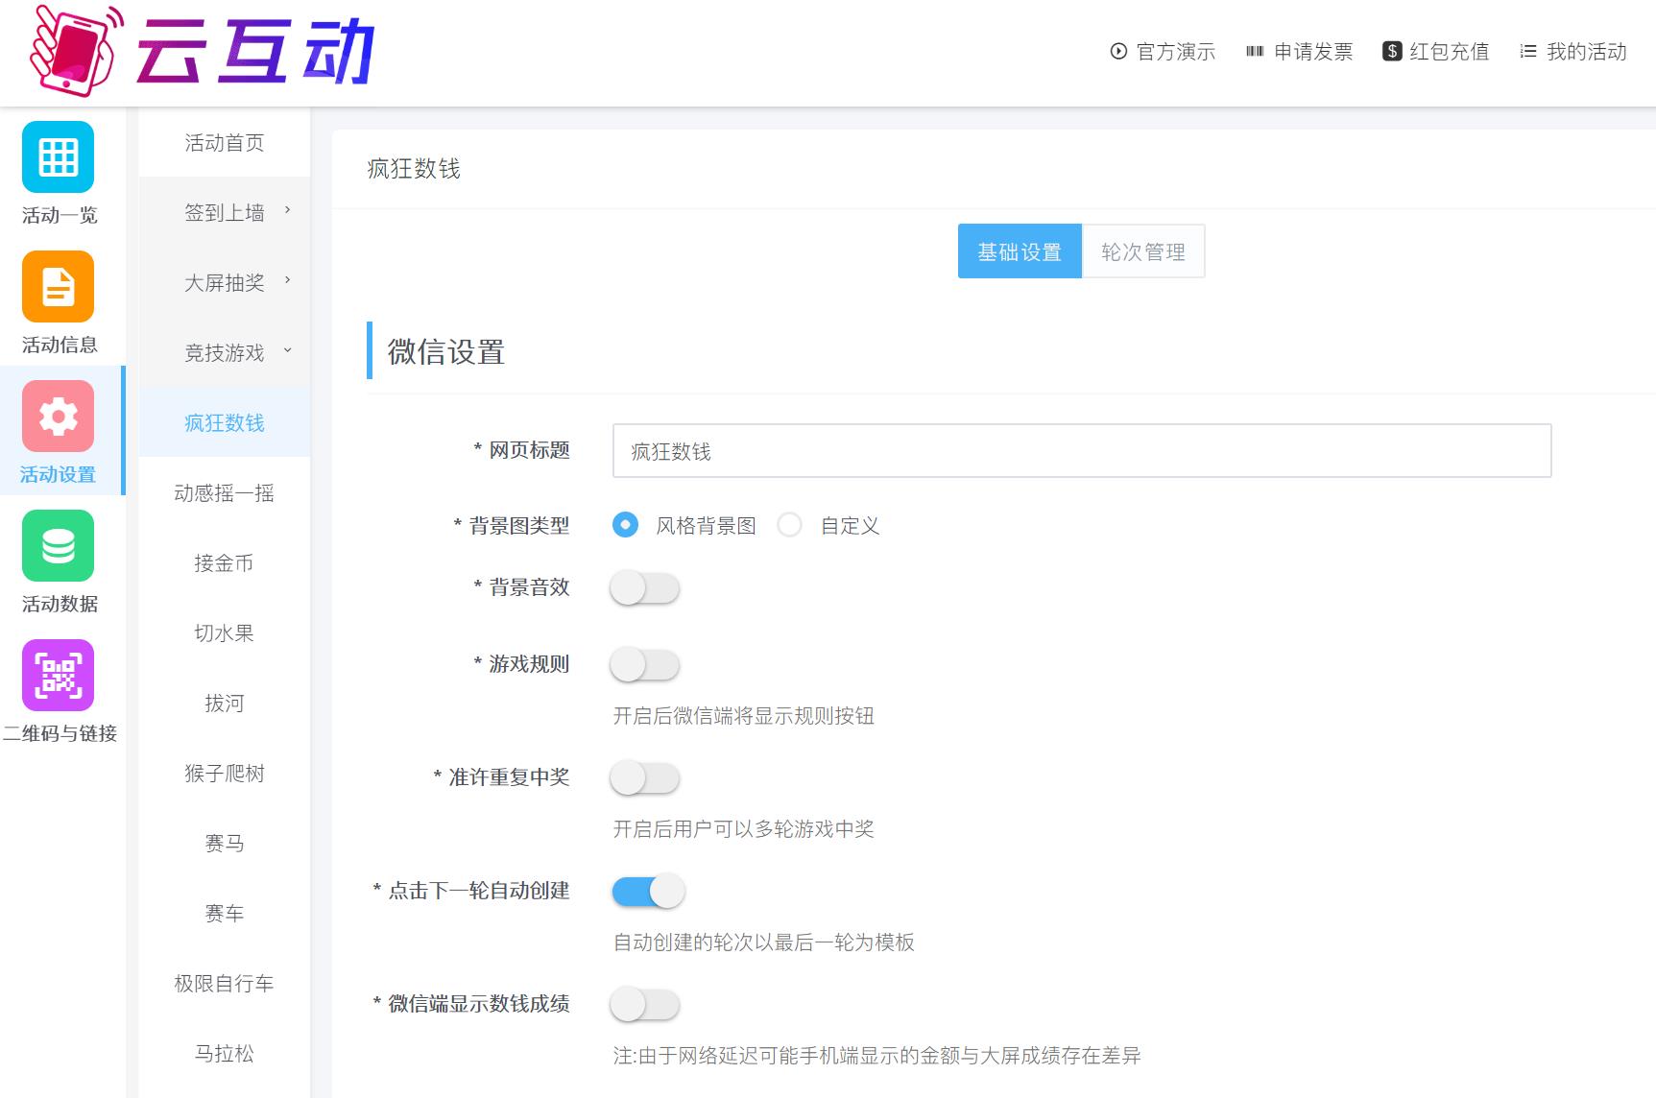This screenshot has height=1098, width=1656.
Task: Enable the 背景音效 switch
Action: click(x=645, y=587)
